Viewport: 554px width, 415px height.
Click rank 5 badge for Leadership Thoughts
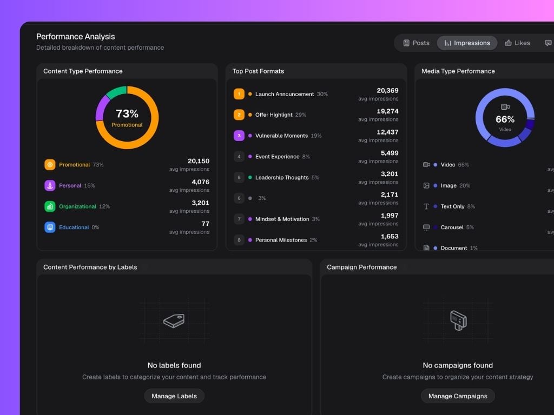(239, 177)
